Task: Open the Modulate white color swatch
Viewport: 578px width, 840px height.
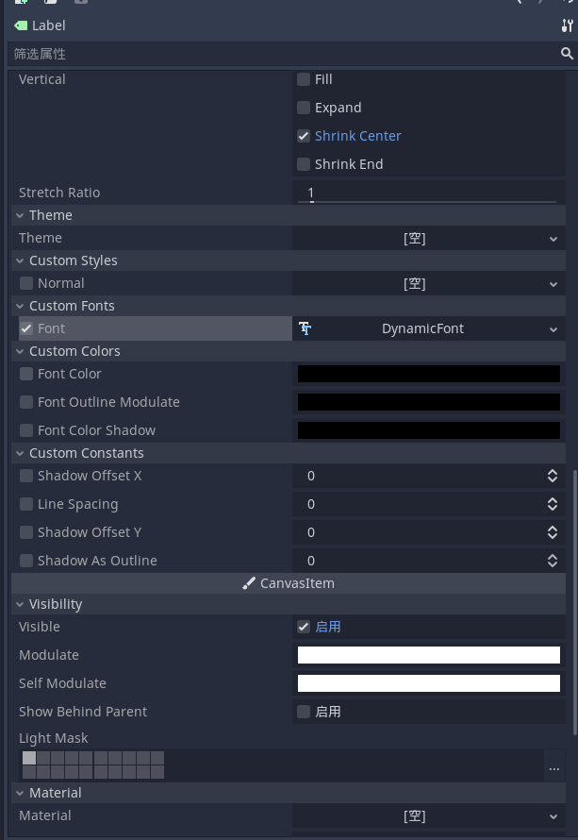Action: coord(429,655)
